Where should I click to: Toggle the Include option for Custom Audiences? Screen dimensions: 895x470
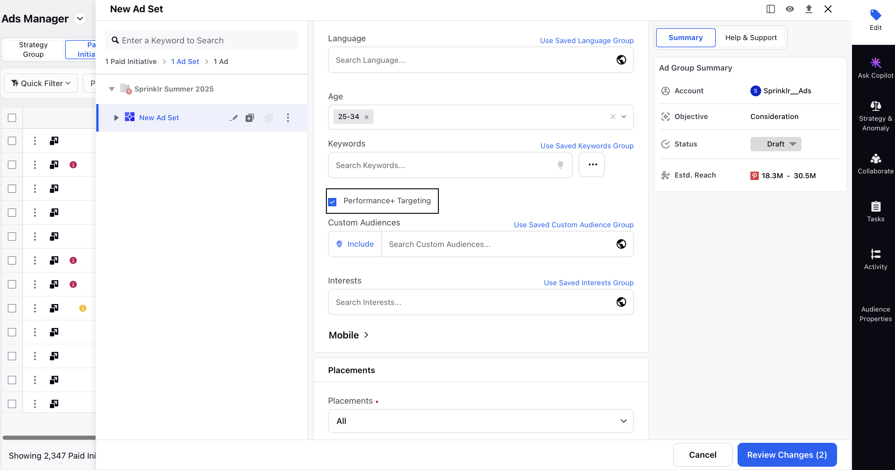pyautogui.click(x=355, y=244)
